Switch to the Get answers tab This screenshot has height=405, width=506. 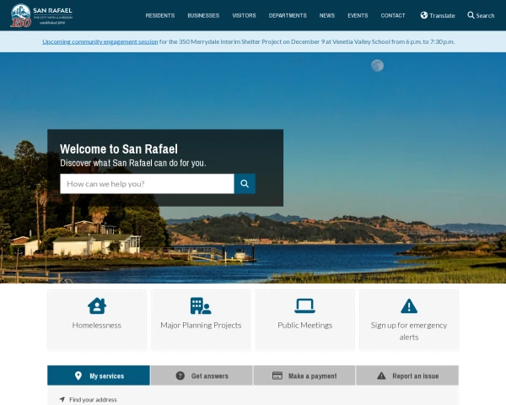click(x=202, y=375)
